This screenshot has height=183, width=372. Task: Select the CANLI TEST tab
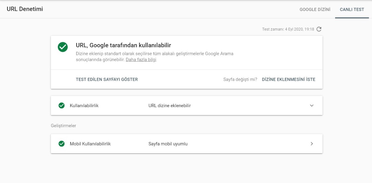click(352, 9)
